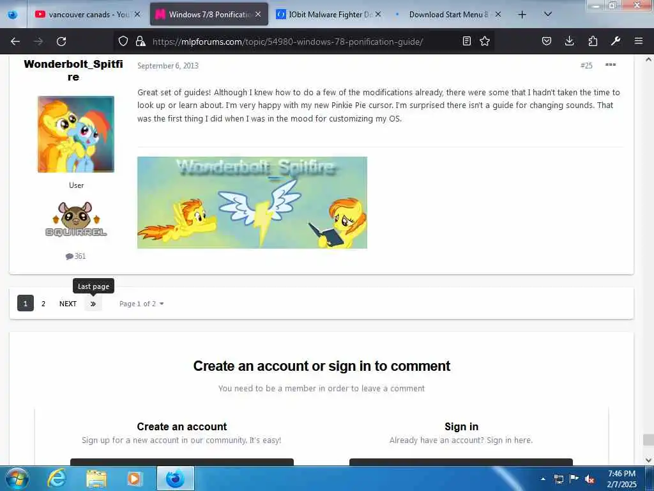Screen dimensions: 654x491
Task: Open Action Center flag icon
Action: tap(574, 479)
